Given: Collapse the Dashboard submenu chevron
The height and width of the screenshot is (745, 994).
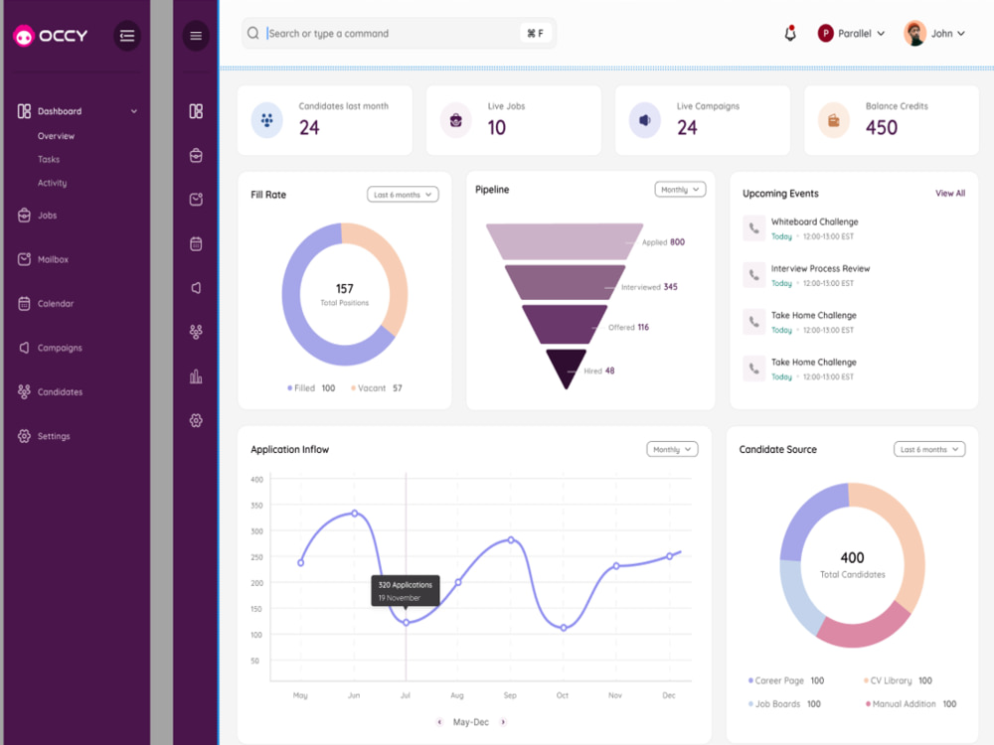Looking at the screenshot, I should (x=134, y=111).
